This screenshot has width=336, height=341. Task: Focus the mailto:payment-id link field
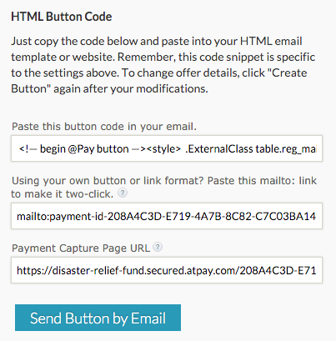coord(167,216)
